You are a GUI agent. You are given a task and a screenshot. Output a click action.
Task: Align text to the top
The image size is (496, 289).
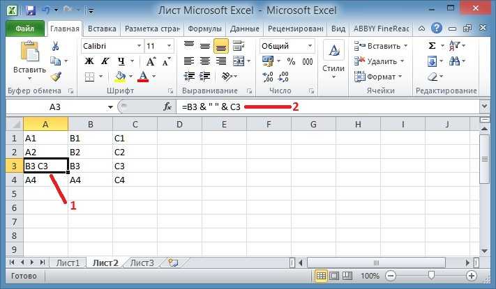point(189,46)
